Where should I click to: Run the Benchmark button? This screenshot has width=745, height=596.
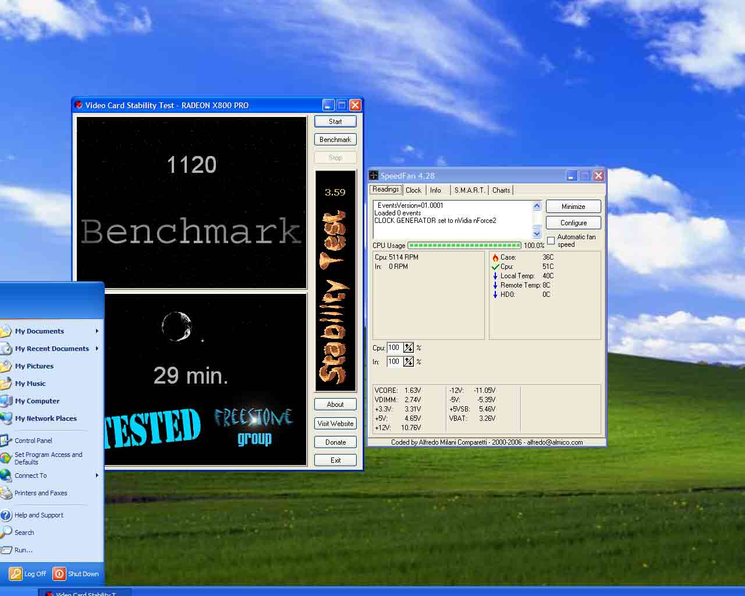[335, 140]
